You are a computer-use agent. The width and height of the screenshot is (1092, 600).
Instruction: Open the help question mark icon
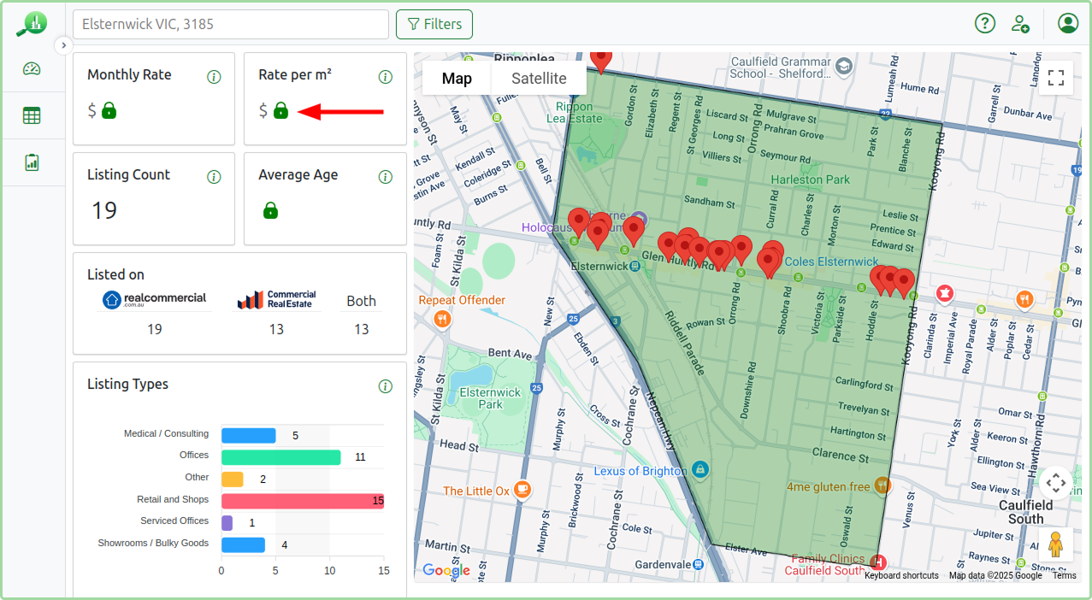coord(984,24)
